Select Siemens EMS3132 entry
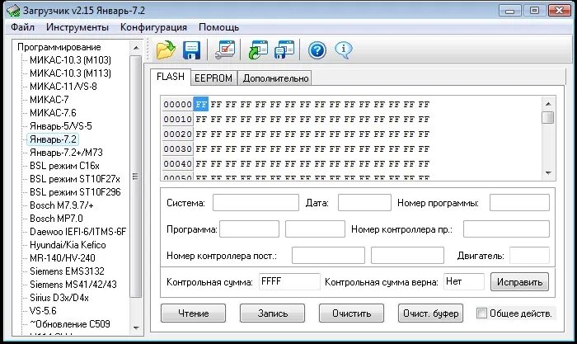The width and height of the screenshot is (577, 344). (67, 271)
